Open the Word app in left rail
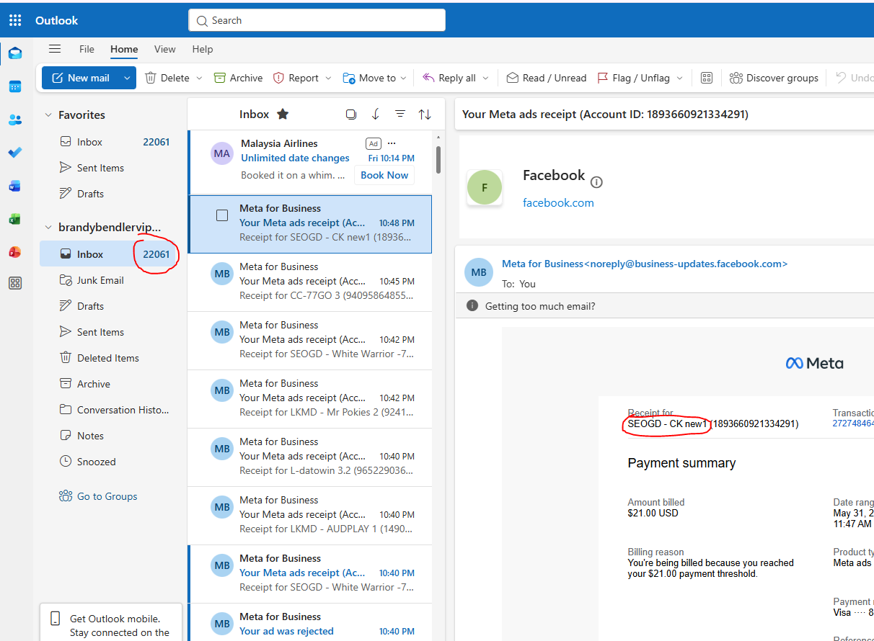874x641 pixels. tap(15, 186)
